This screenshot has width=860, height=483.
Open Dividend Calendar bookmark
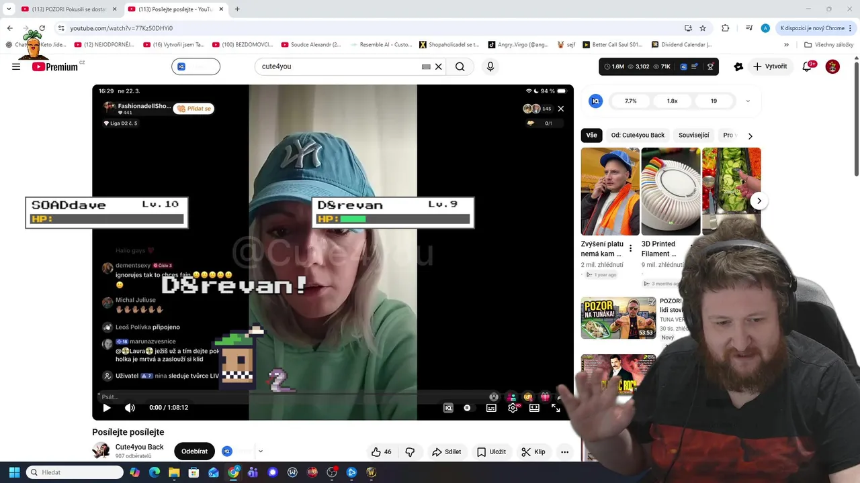682,45
